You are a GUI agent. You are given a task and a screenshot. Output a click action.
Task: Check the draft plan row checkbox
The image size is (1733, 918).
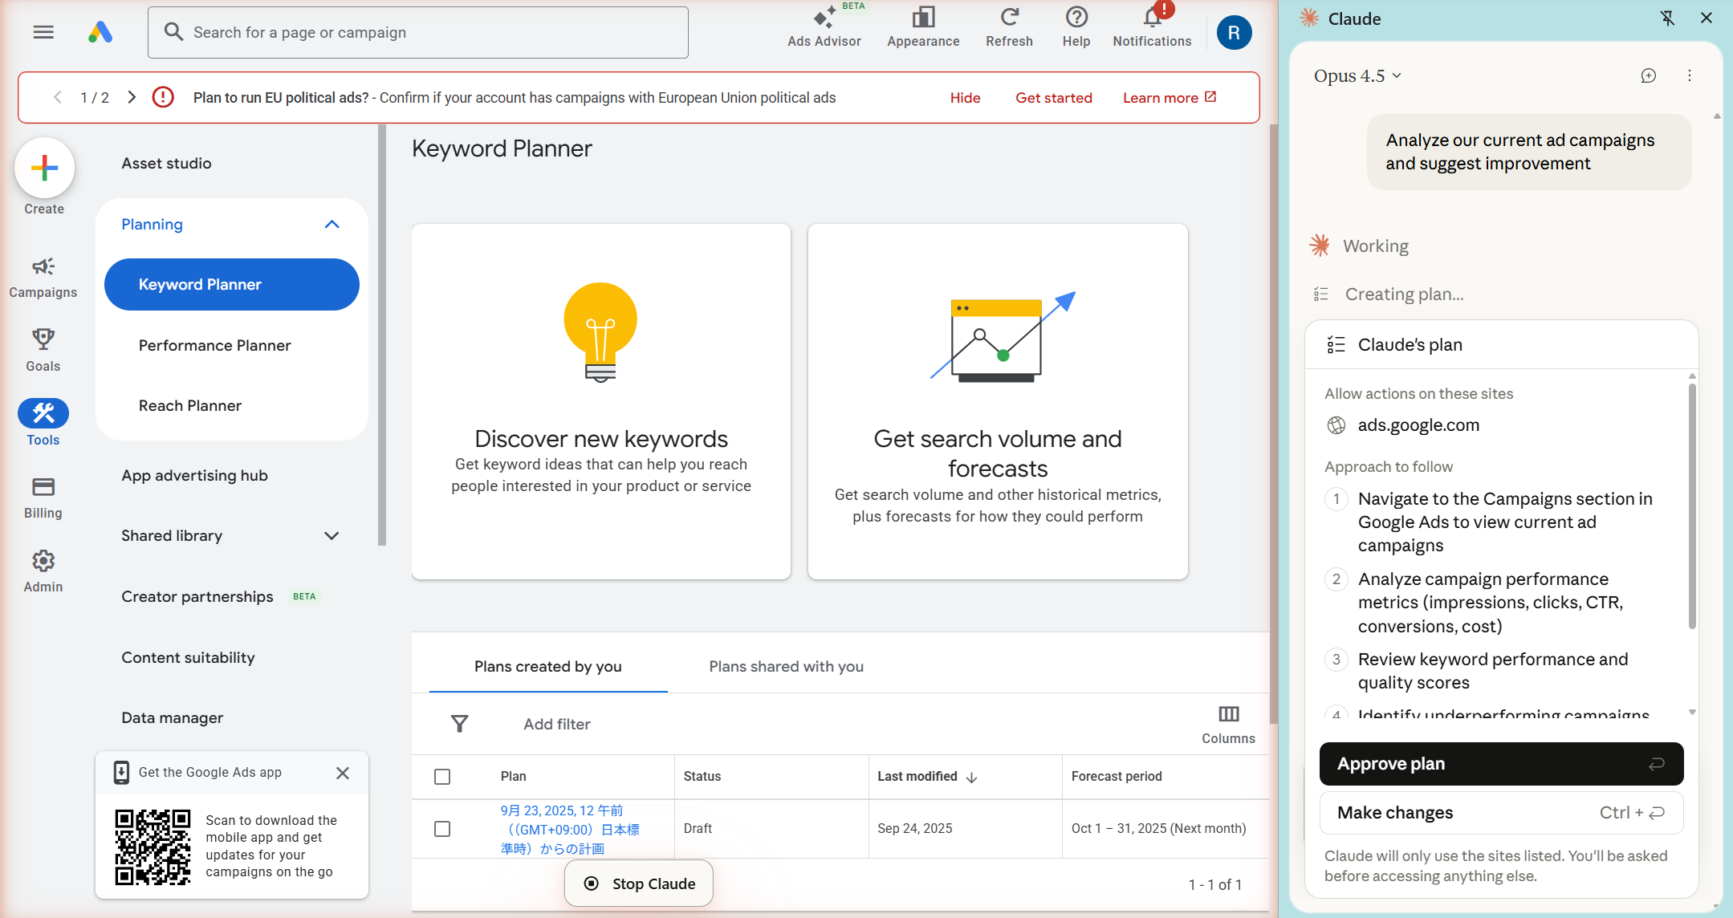442,829
